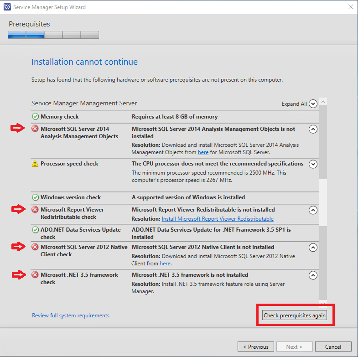The height and width of the screenshot is (357, 358).
Task: Collapse the SQL Server 2012 Native Client details
Action: (313, 248)
